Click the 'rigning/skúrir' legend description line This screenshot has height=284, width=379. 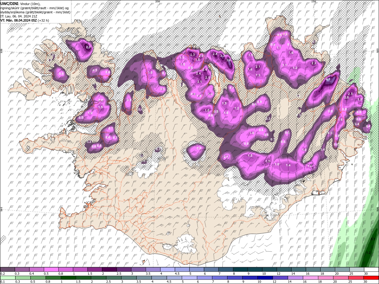tap(35, 8)
